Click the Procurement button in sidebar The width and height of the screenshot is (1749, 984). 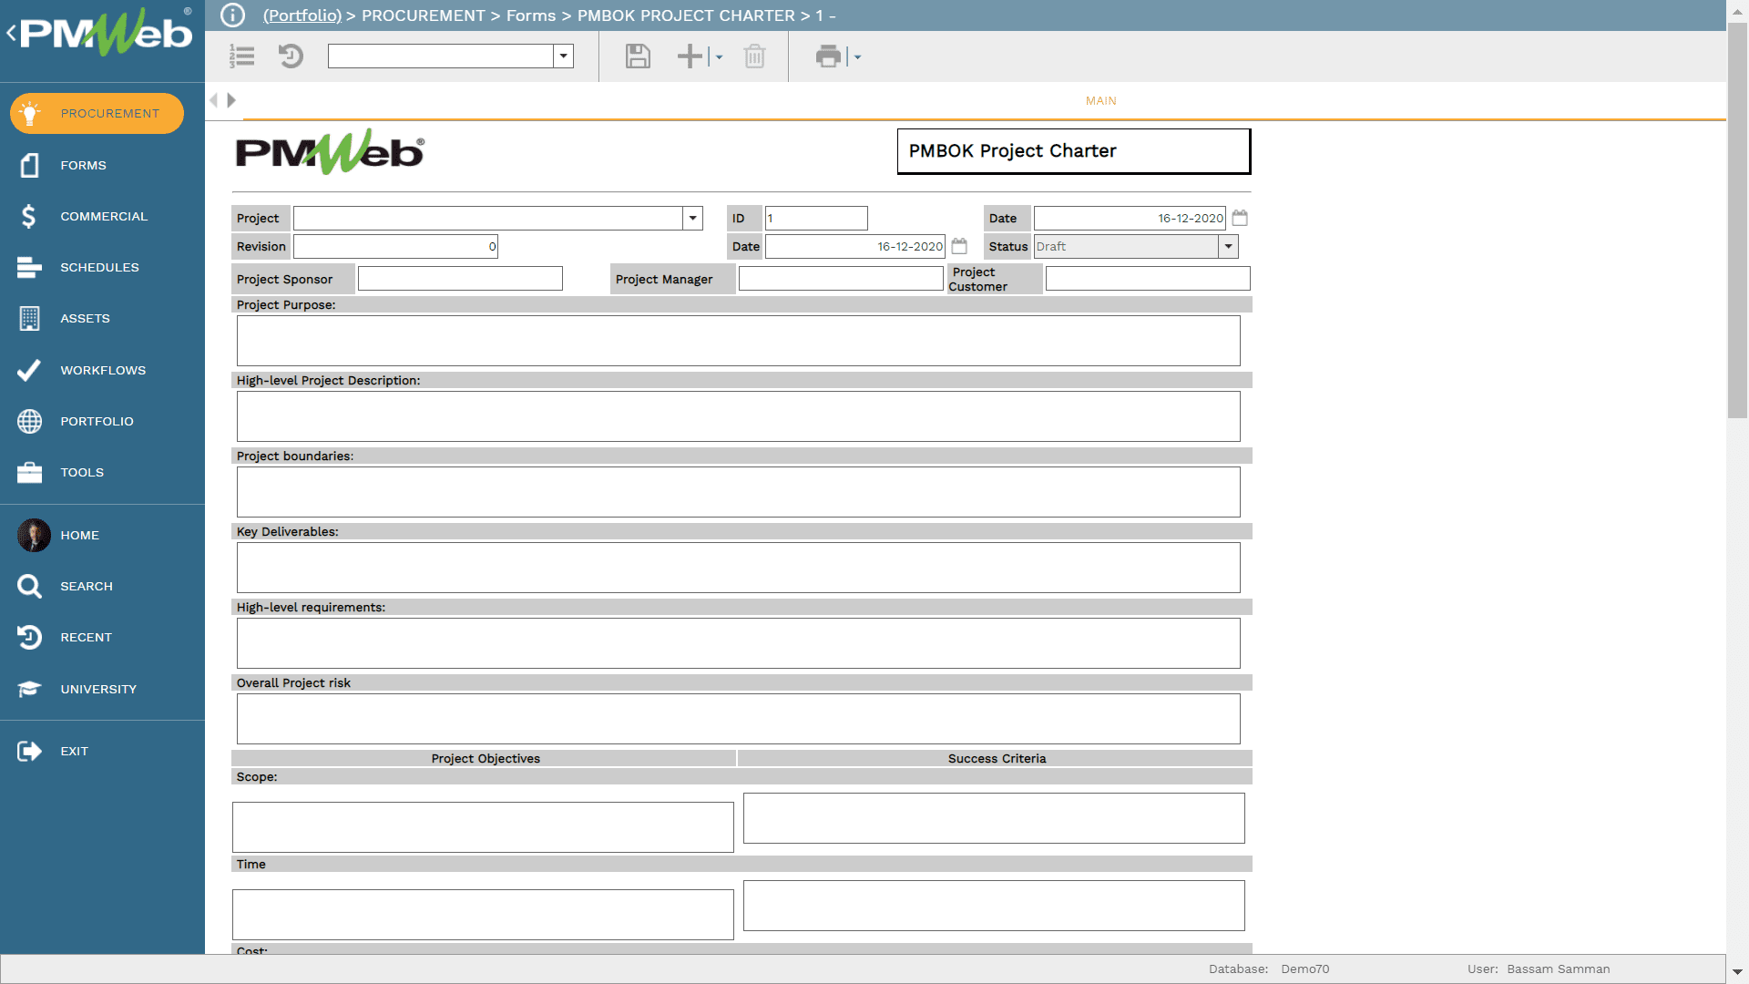click(97, 113)
